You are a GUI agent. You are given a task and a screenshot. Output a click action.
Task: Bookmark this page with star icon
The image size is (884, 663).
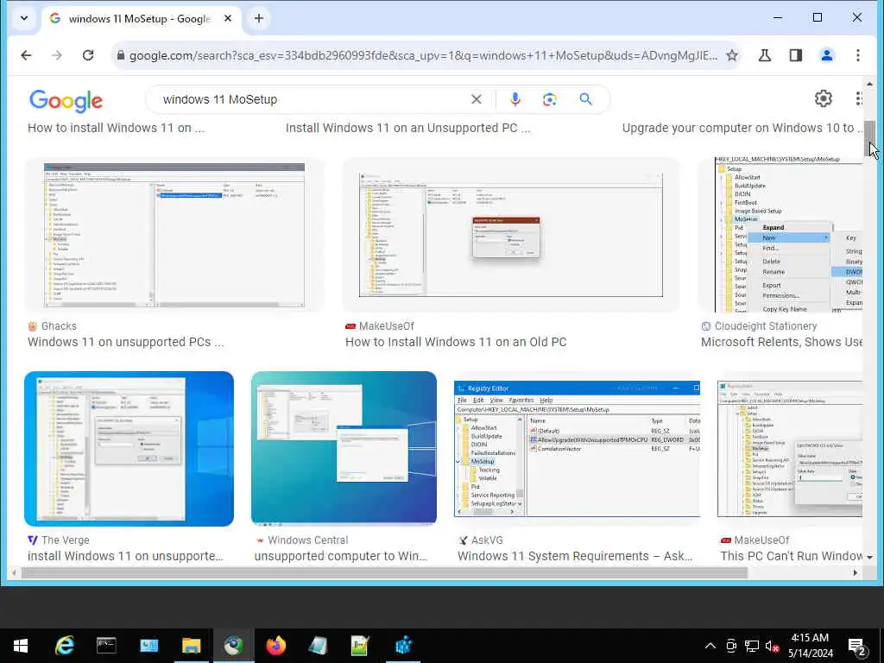(732, 55)
